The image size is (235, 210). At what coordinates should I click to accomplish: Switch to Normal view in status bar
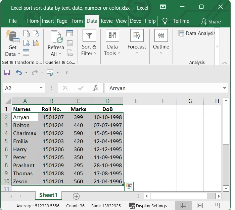(183, 205)
